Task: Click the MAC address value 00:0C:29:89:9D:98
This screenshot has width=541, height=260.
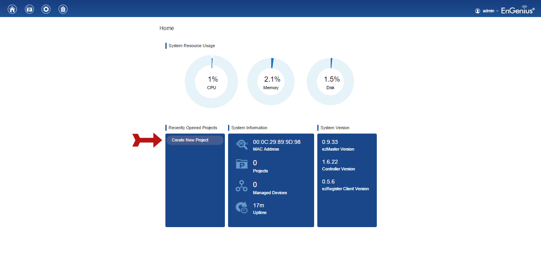Action: (x=276, y=142)
